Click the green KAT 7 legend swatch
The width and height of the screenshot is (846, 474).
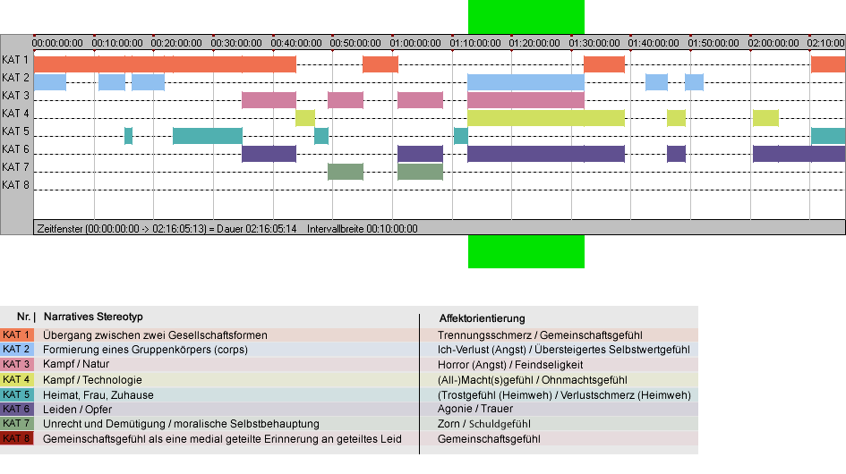pyautogui.click(x=17, y=424)
